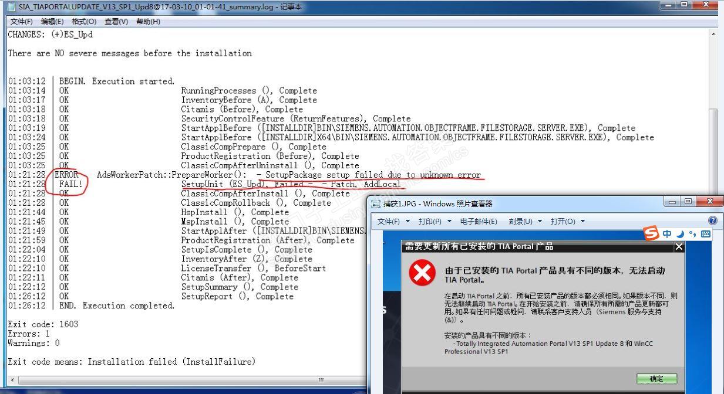Toggle the punctuation mode icon on the IME bar
Image resolution: width=724 pixels, height=394 pixels.
pyautogui.click(x=692, y=234)
